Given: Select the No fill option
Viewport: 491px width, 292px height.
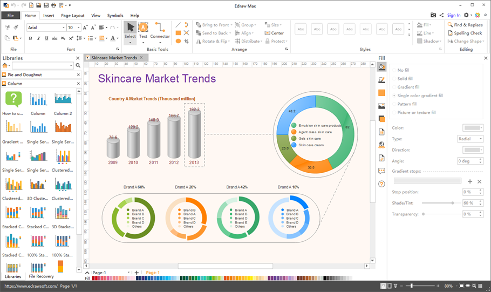Looking at the screenshot, I should click(403, 70).
